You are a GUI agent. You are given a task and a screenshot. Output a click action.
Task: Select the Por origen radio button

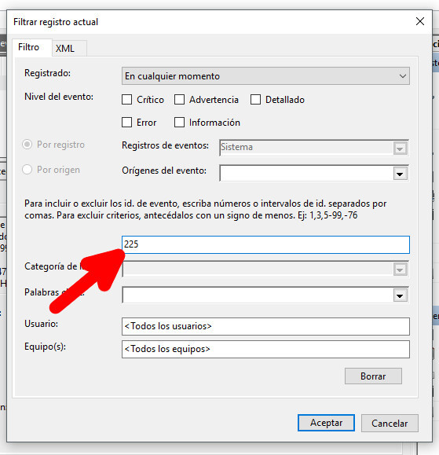tap(27, 170)
